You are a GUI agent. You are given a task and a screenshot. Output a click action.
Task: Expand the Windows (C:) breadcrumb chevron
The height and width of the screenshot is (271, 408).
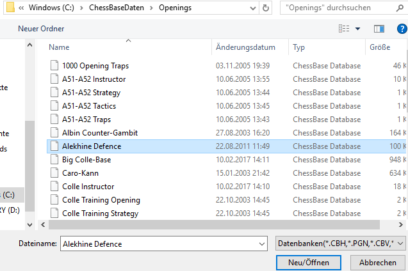81,8
